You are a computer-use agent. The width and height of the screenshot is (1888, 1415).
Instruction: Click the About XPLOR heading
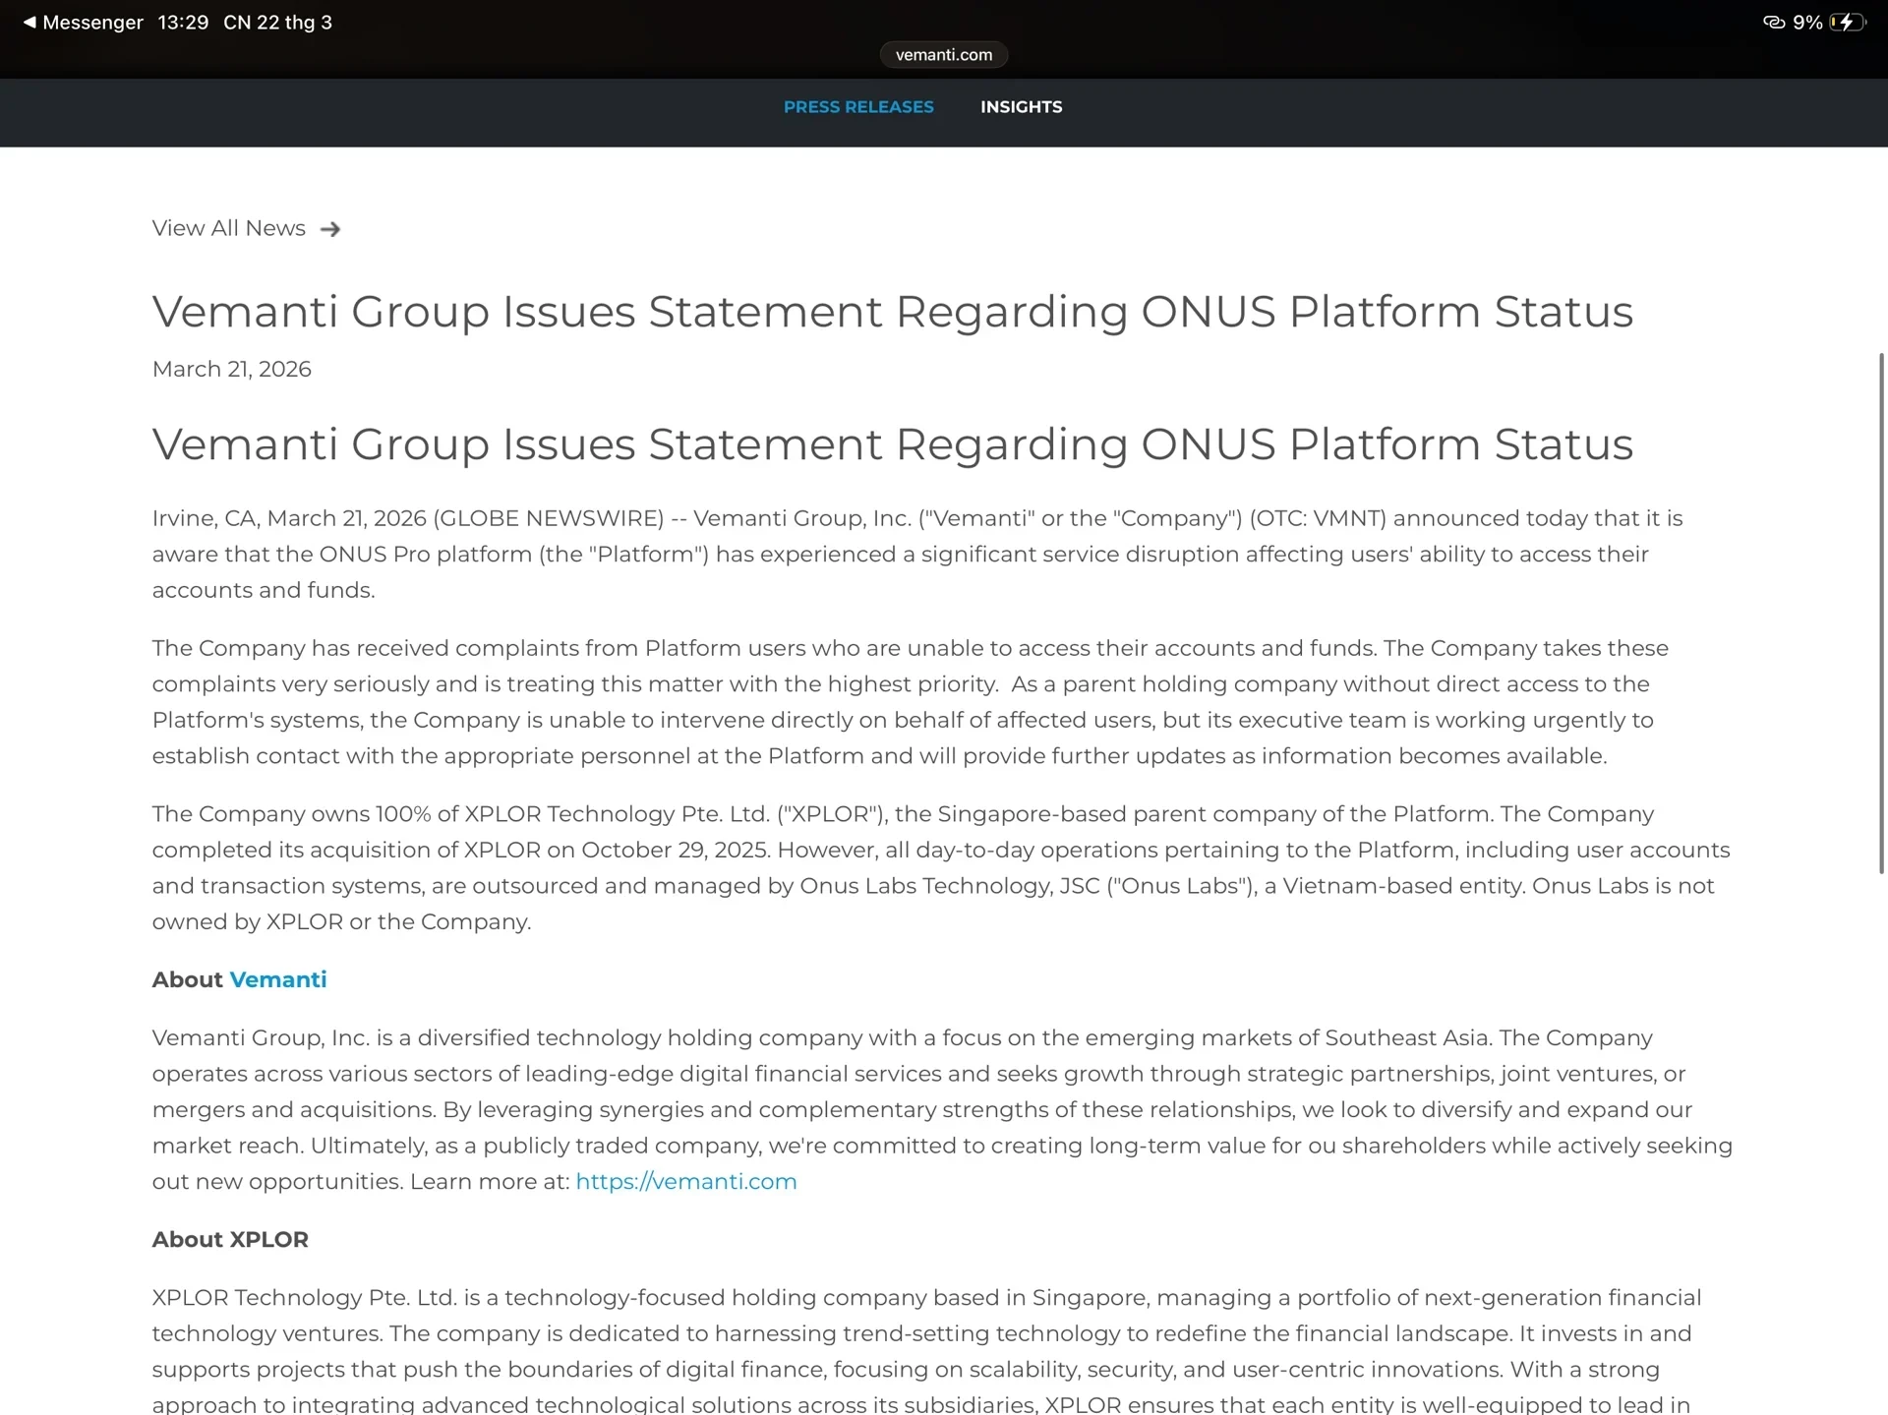pyautogui.click(x=229, y=1239)
